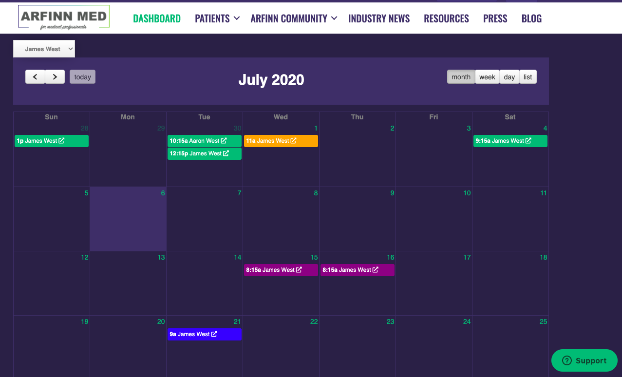Select the highlighted July 6 day cell
622x377 pixels.
(128, 219)
